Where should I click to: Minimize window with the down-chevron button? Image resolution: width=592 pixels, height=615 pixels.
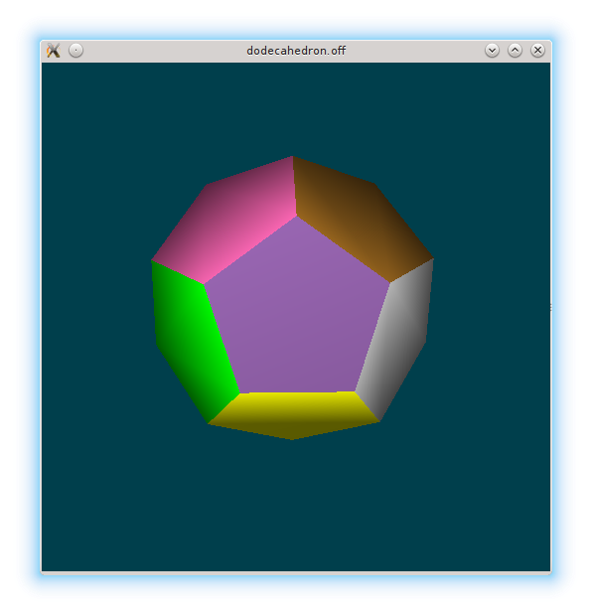coord(492,51)
